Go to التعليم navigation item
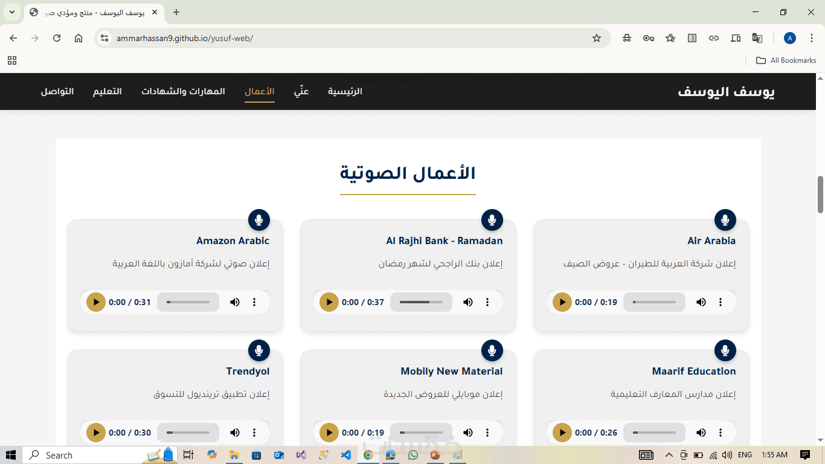The width and height of the screenshot is (825, 464). 107,91
